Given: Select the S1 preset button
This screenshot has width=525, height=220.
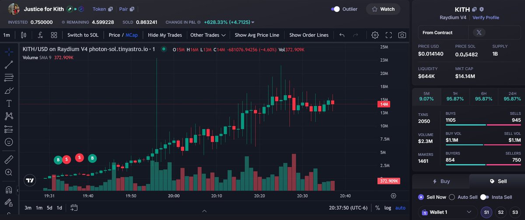Looking at the screenshot, I should click(486, 212).
